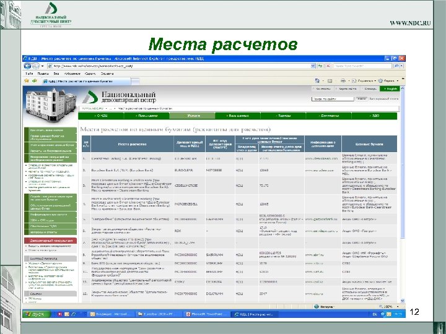Open the Документы navigation tab
Image resolution: width=446 pixels, height=334 pixels.
329,116
